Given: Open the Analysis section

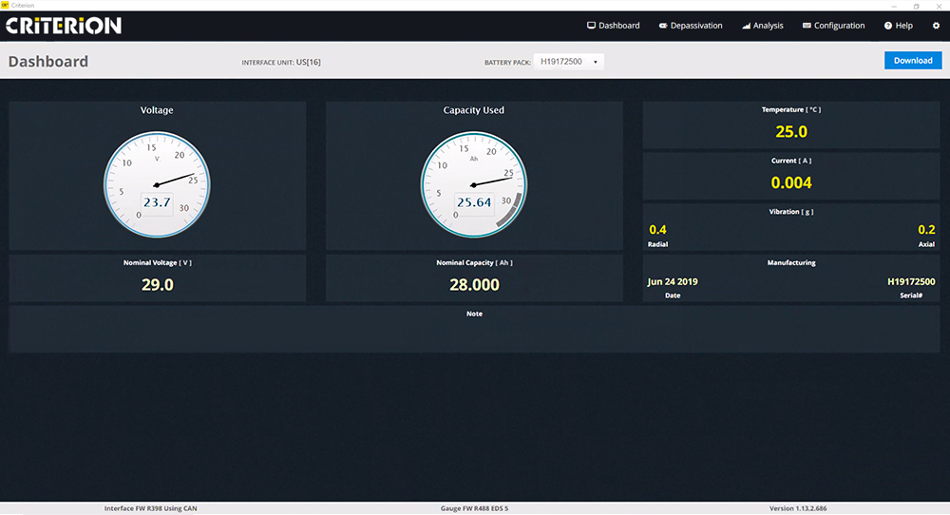Looking at the screenshot, I should [x=762, y=26].
